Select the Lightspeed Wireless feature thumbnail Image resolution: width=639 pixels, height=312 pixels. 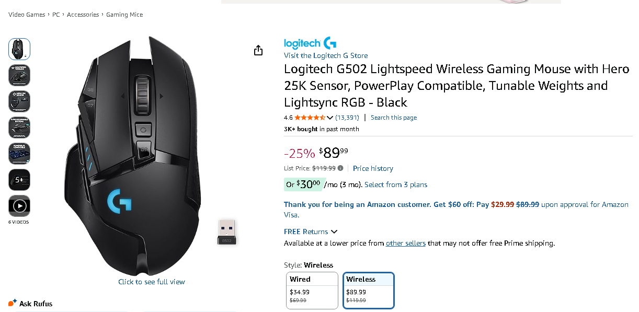(x=19, y=75)
